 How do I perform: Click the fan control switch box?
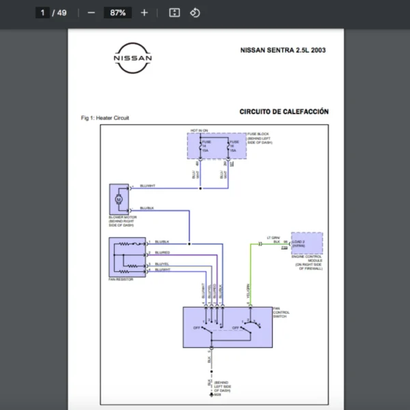click(x=226, y=327)
